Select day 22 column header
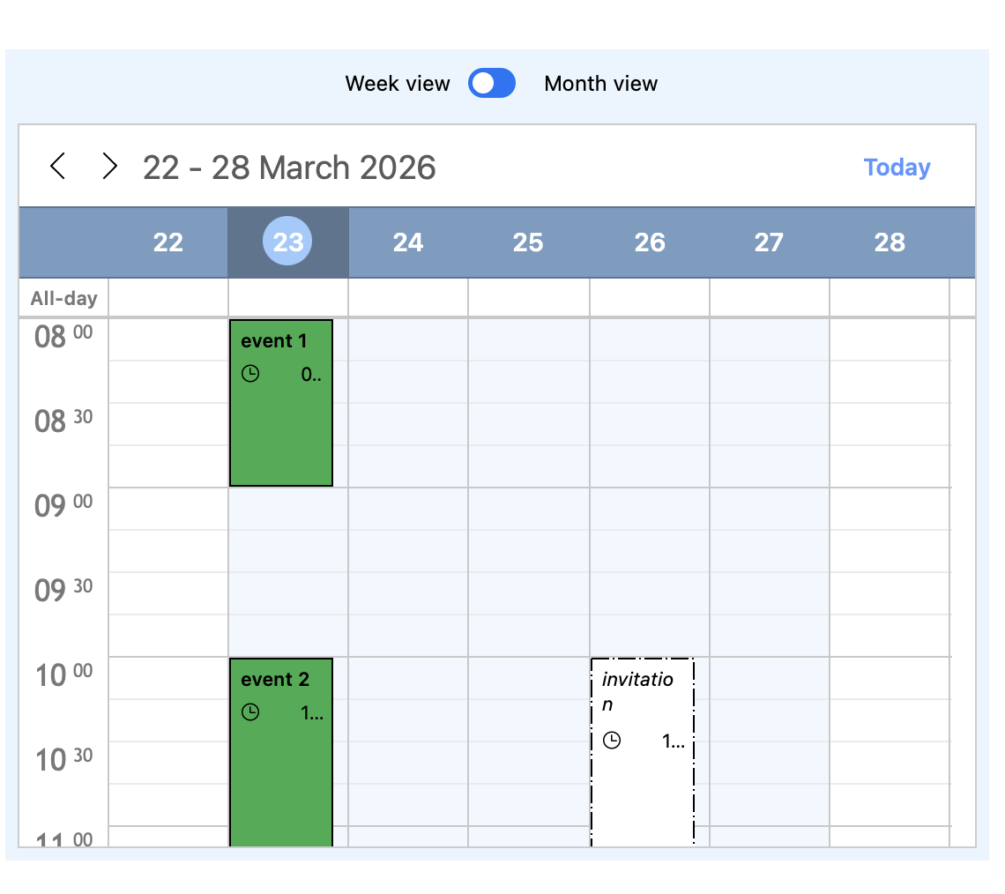Image resolution: width=1005 pixels, height=894 pixels. point(167,242)
